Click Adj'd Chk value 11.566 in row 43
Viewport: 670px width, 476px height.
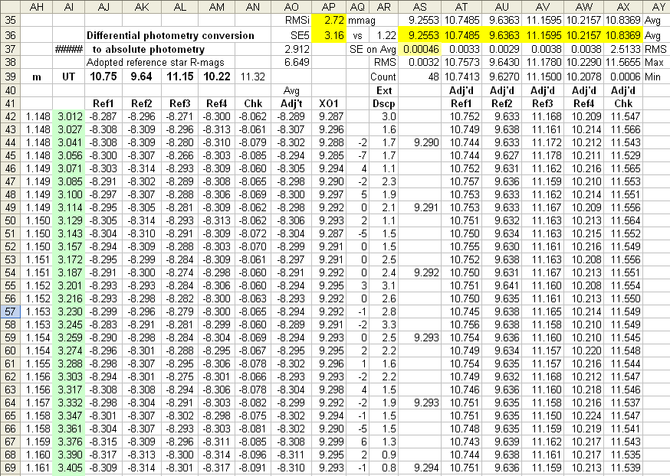pos(623,129)
